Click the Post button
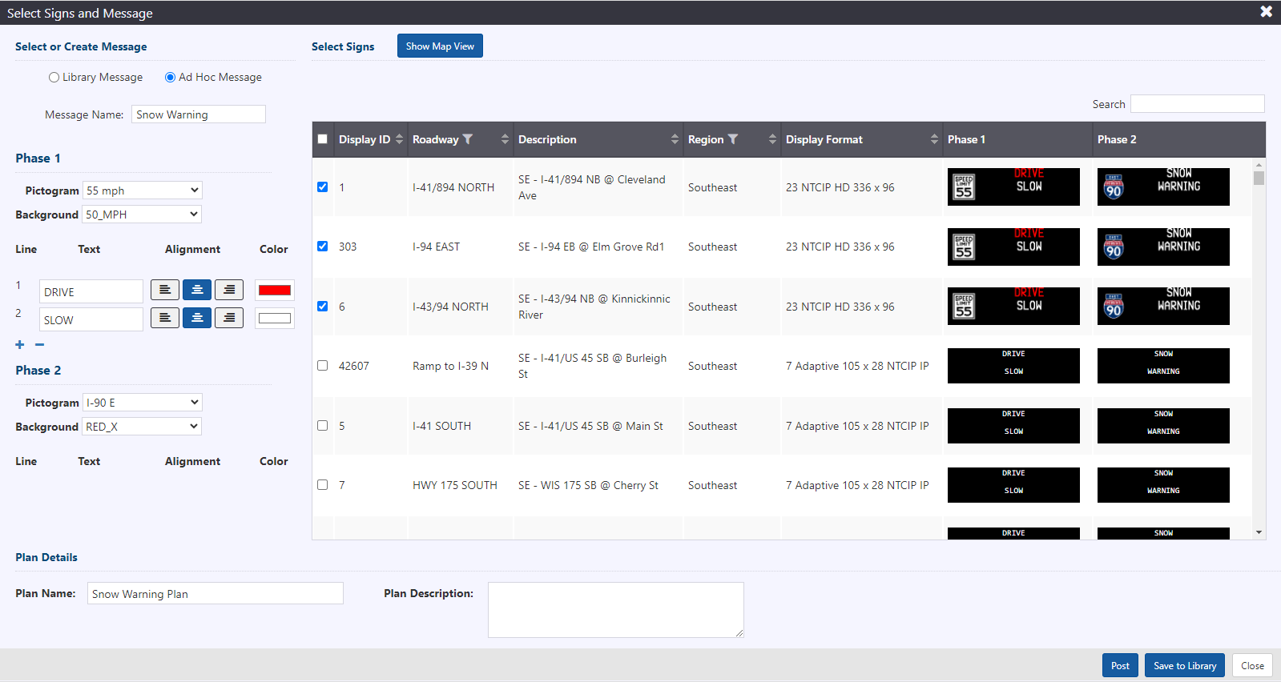Image resolution: width=1281 pixels, height=682 pixels. point(1120,665)
